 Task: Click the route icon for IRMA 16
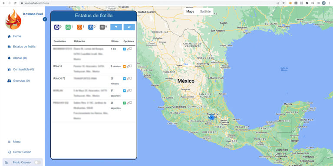pyautogui.click(x=128, y=67)
